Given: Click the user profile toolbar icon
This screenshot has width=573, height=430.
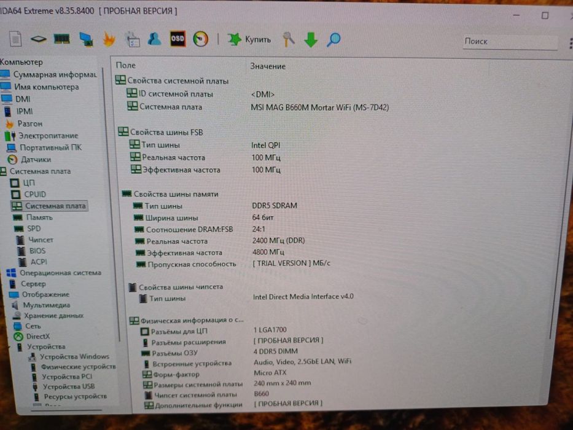Looking at the screenshot, I should (x=155, y=39).
